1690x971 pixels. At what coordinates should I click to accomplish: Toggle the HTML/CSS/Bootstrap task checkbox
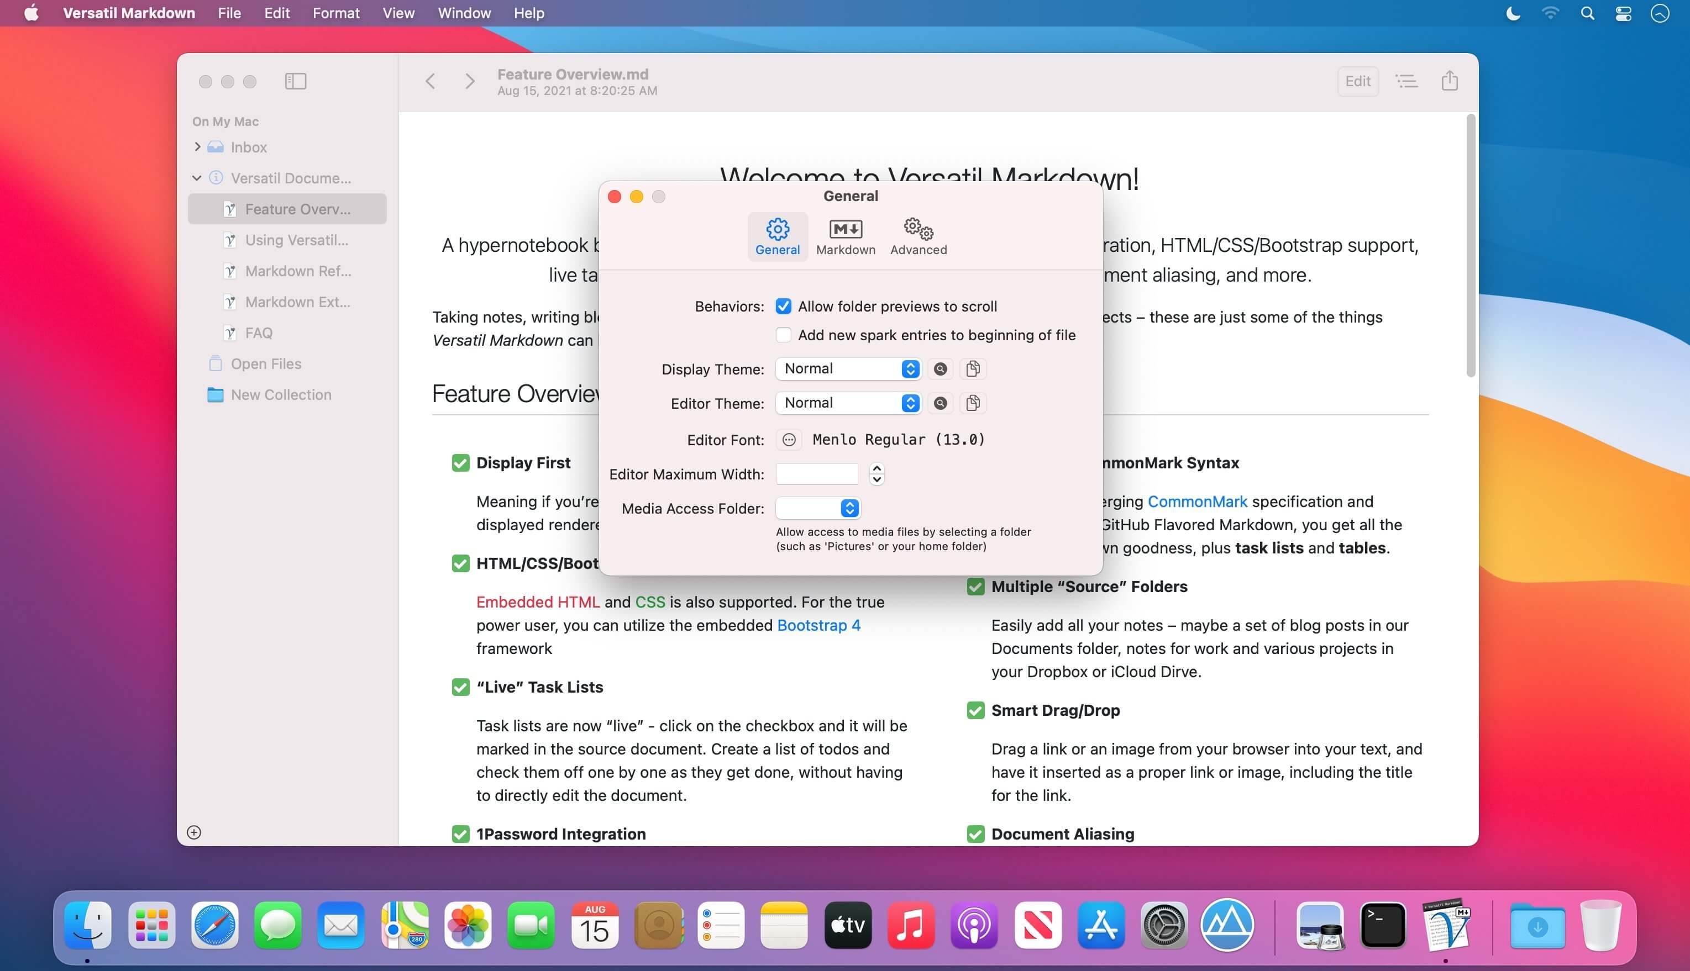(x=460, y=563)
